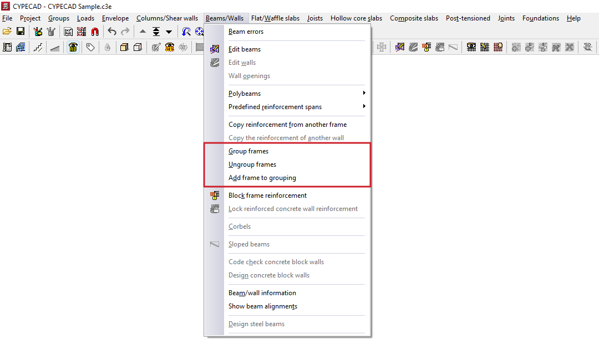Screen dimensions: 599x350
Task: Open the Project menu
Action: [x=30, y=18]
